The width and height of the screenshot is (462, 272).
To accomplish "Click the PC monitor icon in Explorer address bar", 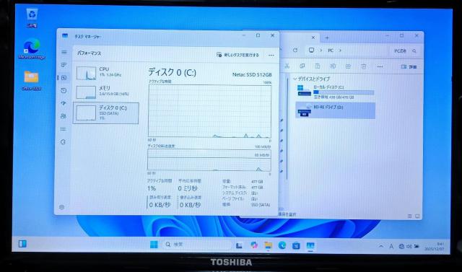I will tap(311, 50).
